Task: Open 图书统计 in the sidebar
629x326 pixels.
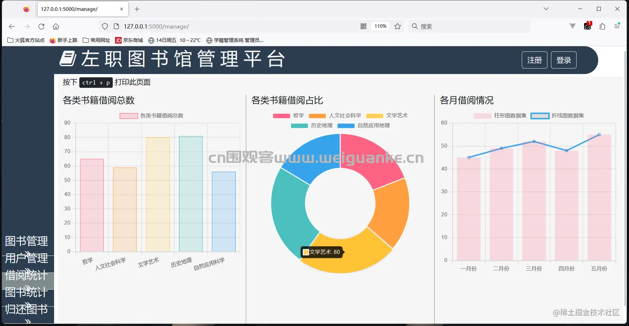Action: point(27,292)
